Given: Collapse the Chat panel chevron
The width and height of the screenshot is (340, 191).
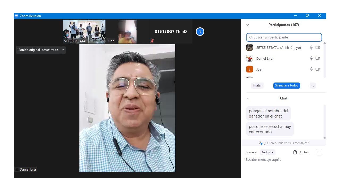Looking at the screenshot, I should pyautogui.click(x=248, y=98).
